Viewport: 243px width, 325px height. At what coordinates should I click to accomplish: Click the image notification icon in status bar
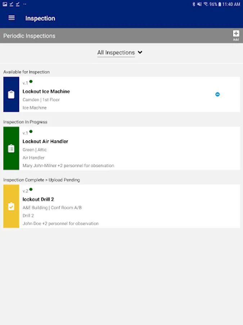[5, 4]
